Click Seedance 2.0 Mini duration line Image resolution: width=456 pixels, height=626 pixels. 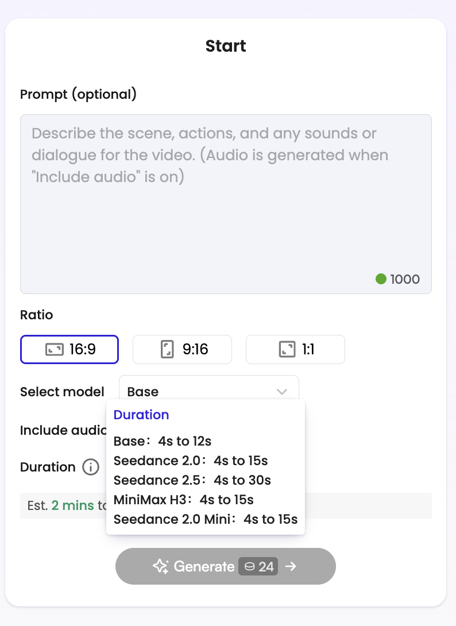(x=206, y=519)
